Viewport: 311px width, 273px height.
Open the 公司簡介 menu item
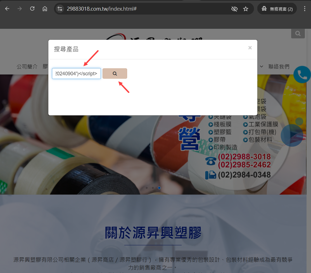(27, 67)
